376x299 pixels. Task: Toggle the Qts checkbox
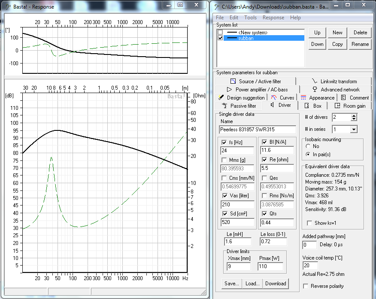(x=264, y=214)
